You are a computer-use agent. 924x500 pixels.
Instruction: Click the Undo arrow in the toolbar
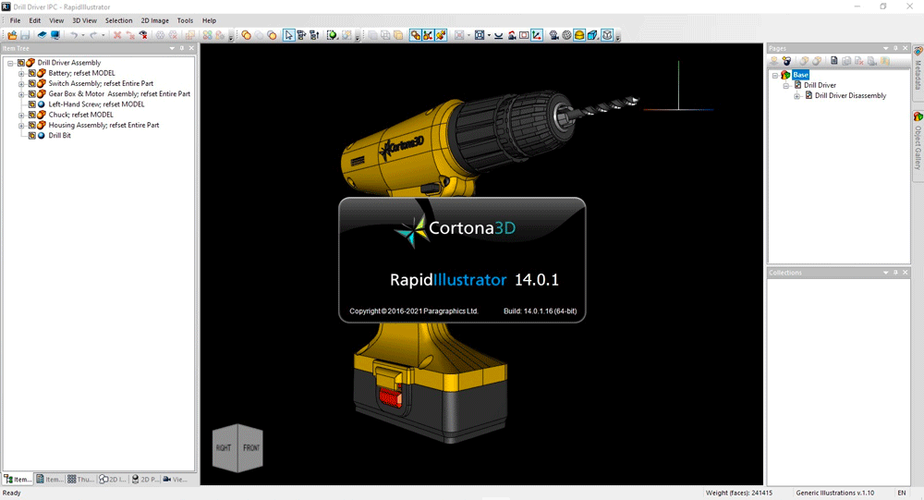74,35
